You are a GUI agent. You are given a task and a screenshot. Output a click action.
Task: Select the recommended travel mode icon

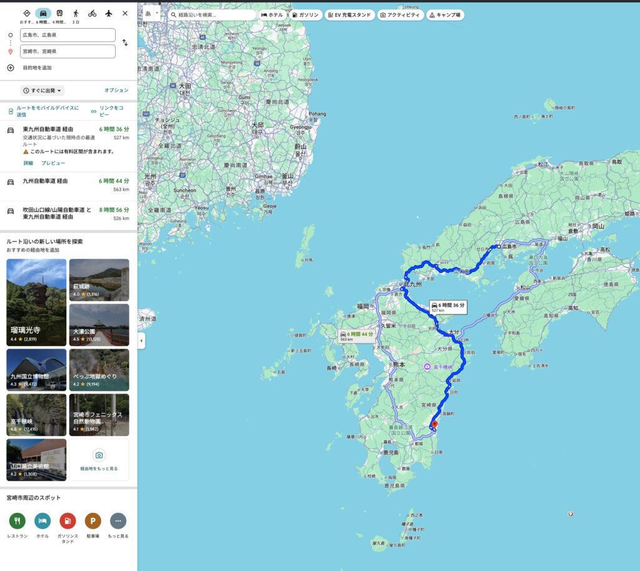point(27,14)
